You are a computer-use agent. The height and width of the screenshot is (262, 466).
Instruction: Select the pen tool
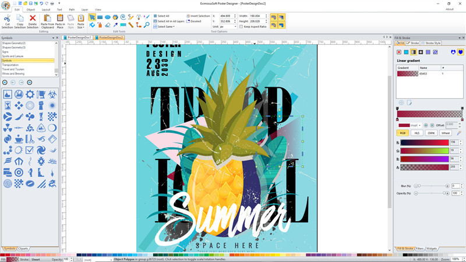click(x=139, y=17)
